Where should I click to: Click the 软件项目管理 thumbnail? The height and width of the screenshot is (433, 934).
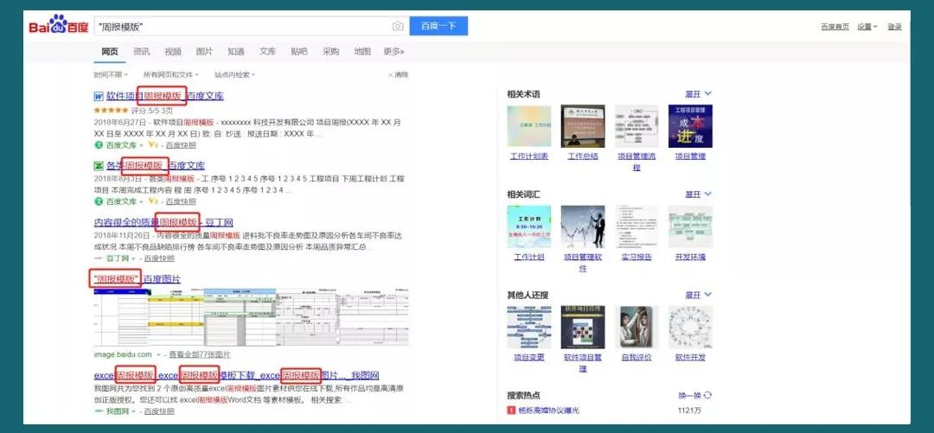583,328
